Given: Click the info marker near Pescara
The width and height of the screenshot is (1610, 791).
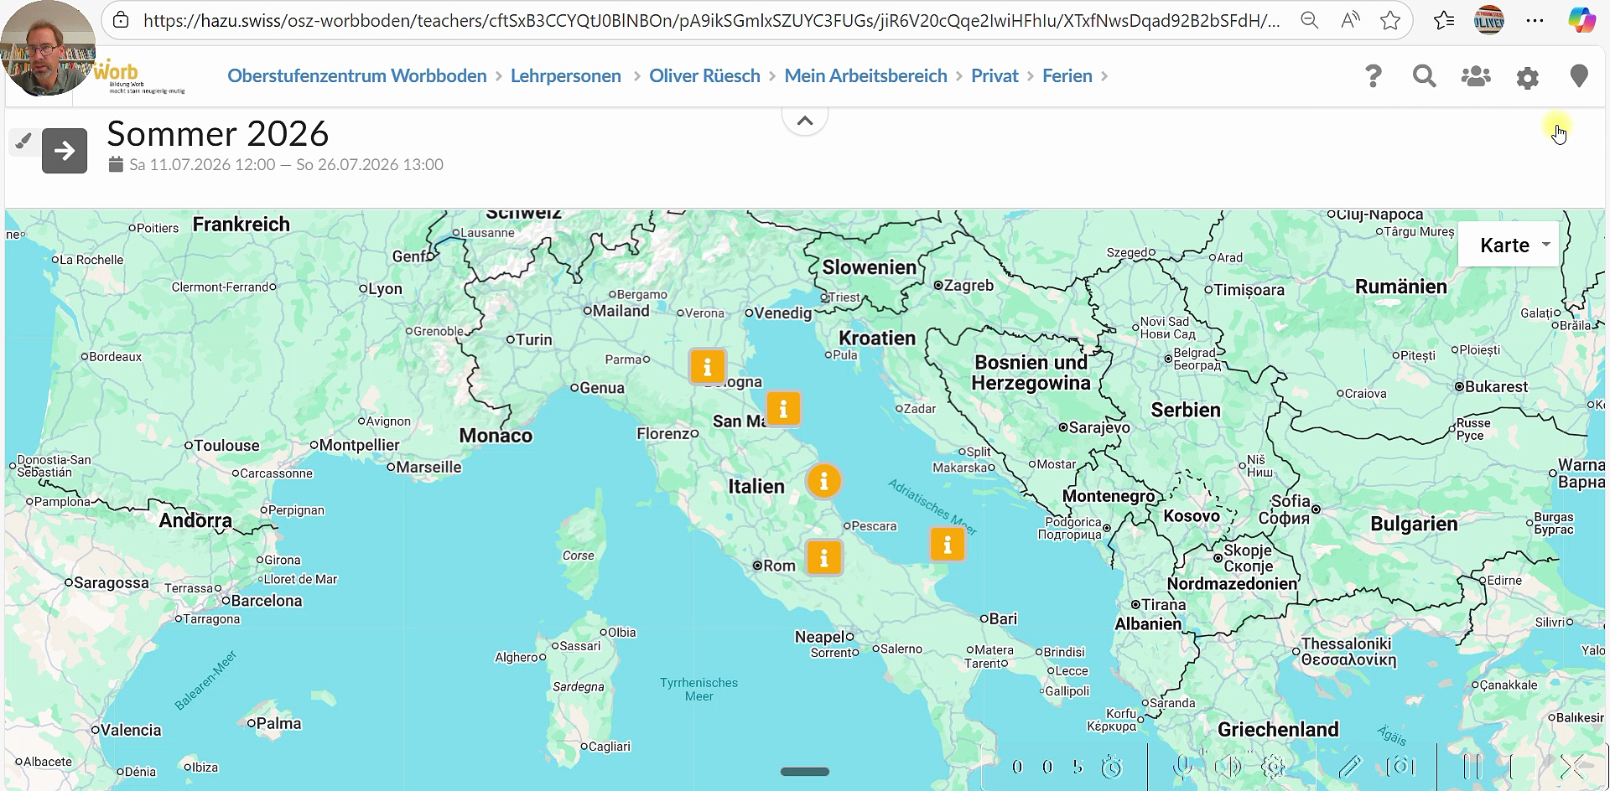Looking at the screenshot, I should [823, 481].
